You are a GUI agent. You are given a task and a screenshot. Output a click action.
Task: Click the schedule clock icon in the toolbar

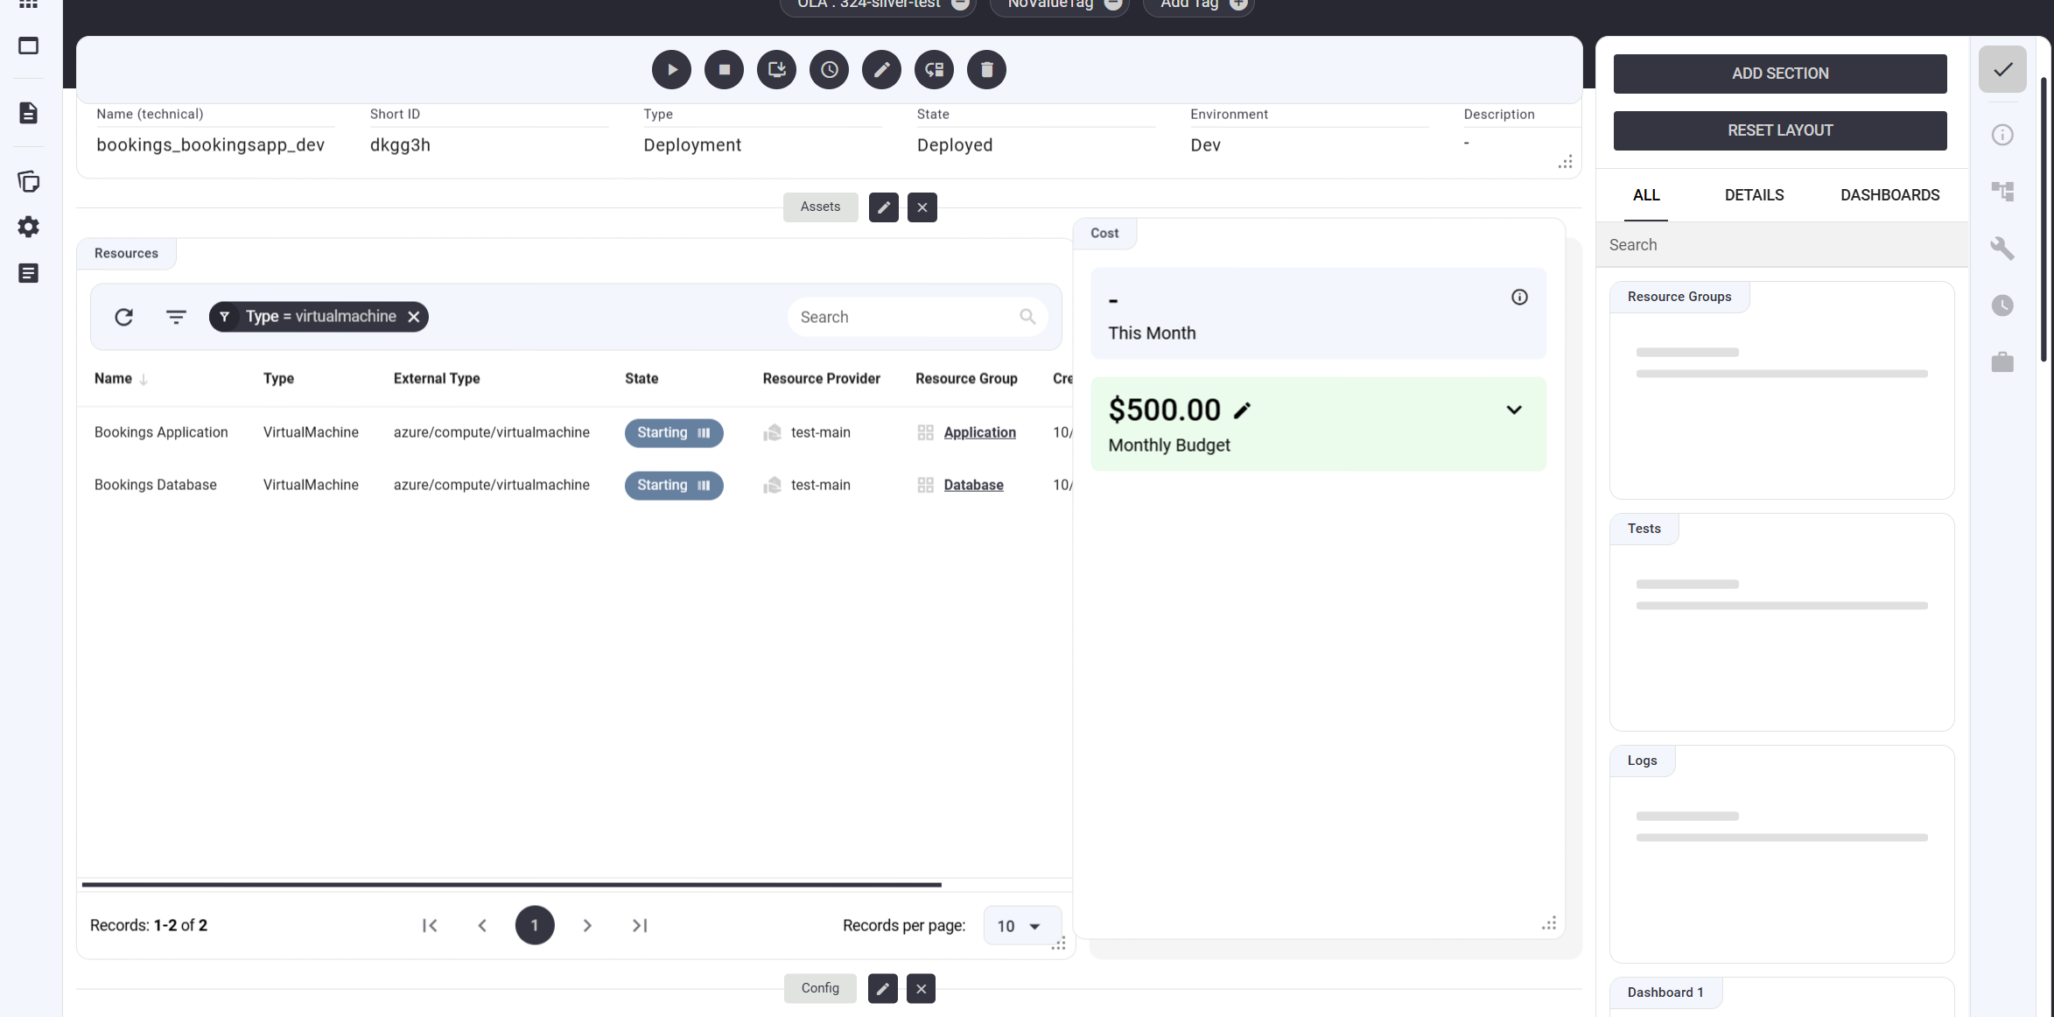829,70
